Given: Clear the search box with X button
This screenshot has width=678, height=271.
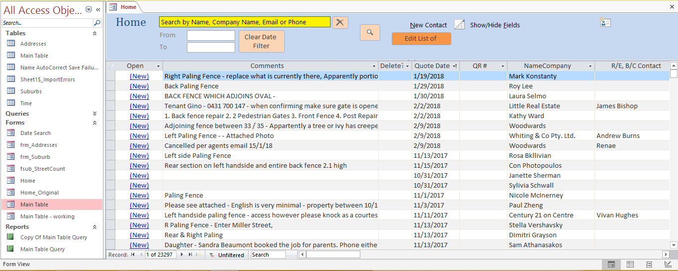Looking at the screenshot, I should coord(340,22).
